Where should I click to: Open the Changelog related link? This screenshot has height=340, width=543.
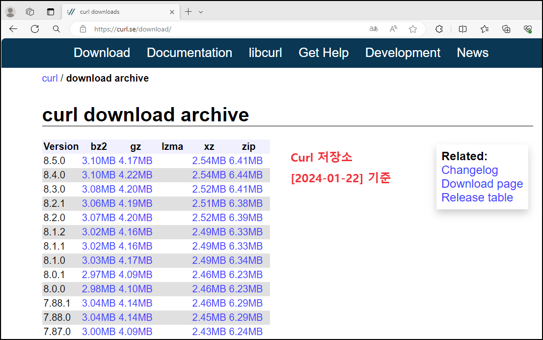tap(469, 170)
